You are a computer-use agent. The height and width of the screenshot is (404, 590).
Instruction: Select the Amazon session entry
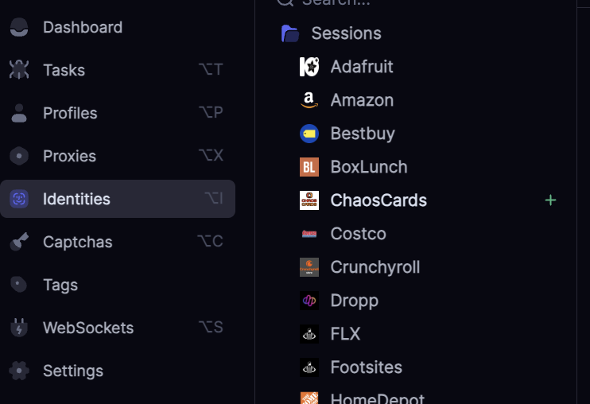click(362, 100)
